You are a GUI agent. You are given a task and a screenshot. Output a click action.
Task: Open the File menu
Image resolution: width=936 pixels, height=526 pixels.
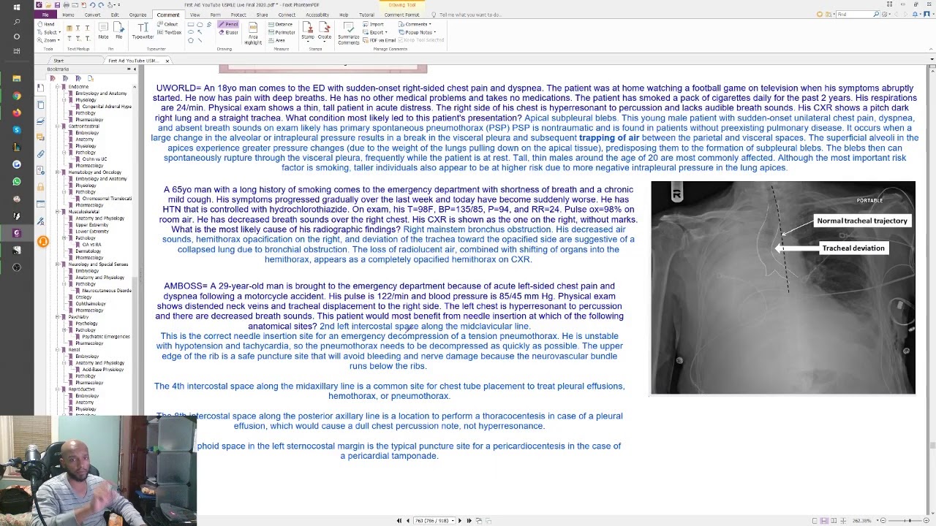[x=45, y=15]
